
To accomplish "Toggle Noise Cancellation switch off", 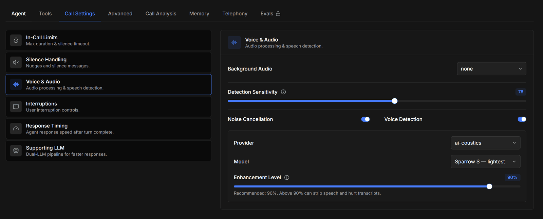I will 366,119.
